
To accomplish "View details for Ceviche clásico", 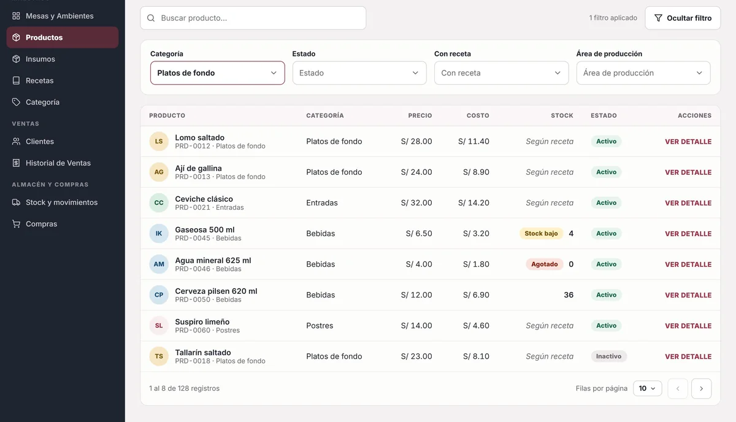I will (688, 203).
